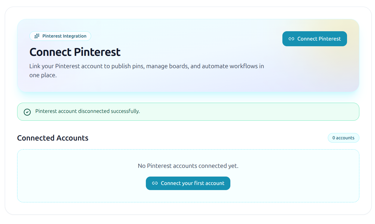Click the Pinterest account disconnected success banner

(x=188, y=111)
